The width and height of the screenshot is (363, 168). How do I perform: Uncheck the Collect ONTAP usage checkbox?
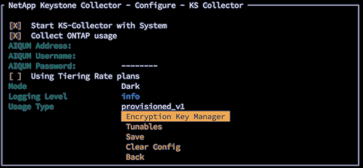coord(15,36)
